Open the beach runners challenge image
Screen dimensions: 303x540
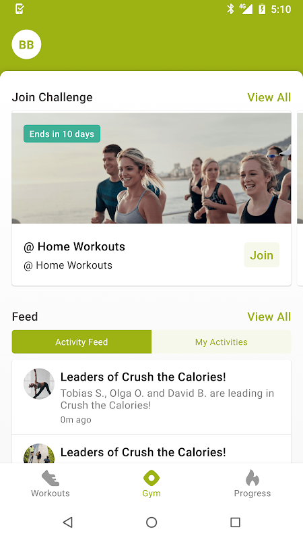pos(151,168)
